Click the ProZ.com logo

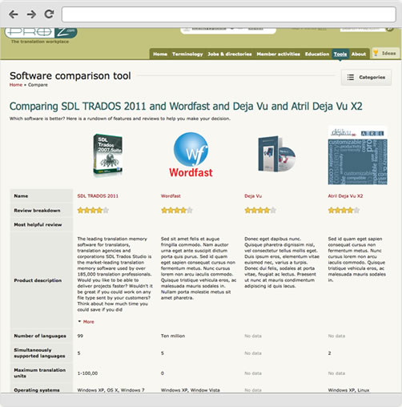[41, 33]
